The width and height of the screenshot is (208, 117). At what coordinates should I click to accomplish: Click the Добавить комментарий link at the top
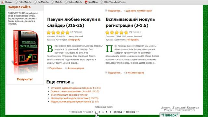pos(139,11)
